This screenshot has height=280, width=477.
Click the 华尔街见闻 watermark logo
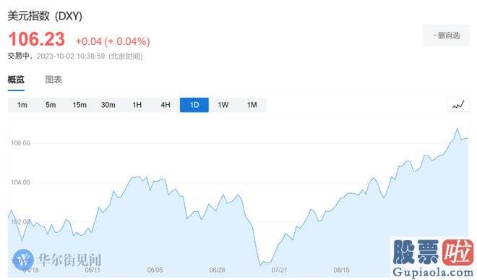click(56, 260)
